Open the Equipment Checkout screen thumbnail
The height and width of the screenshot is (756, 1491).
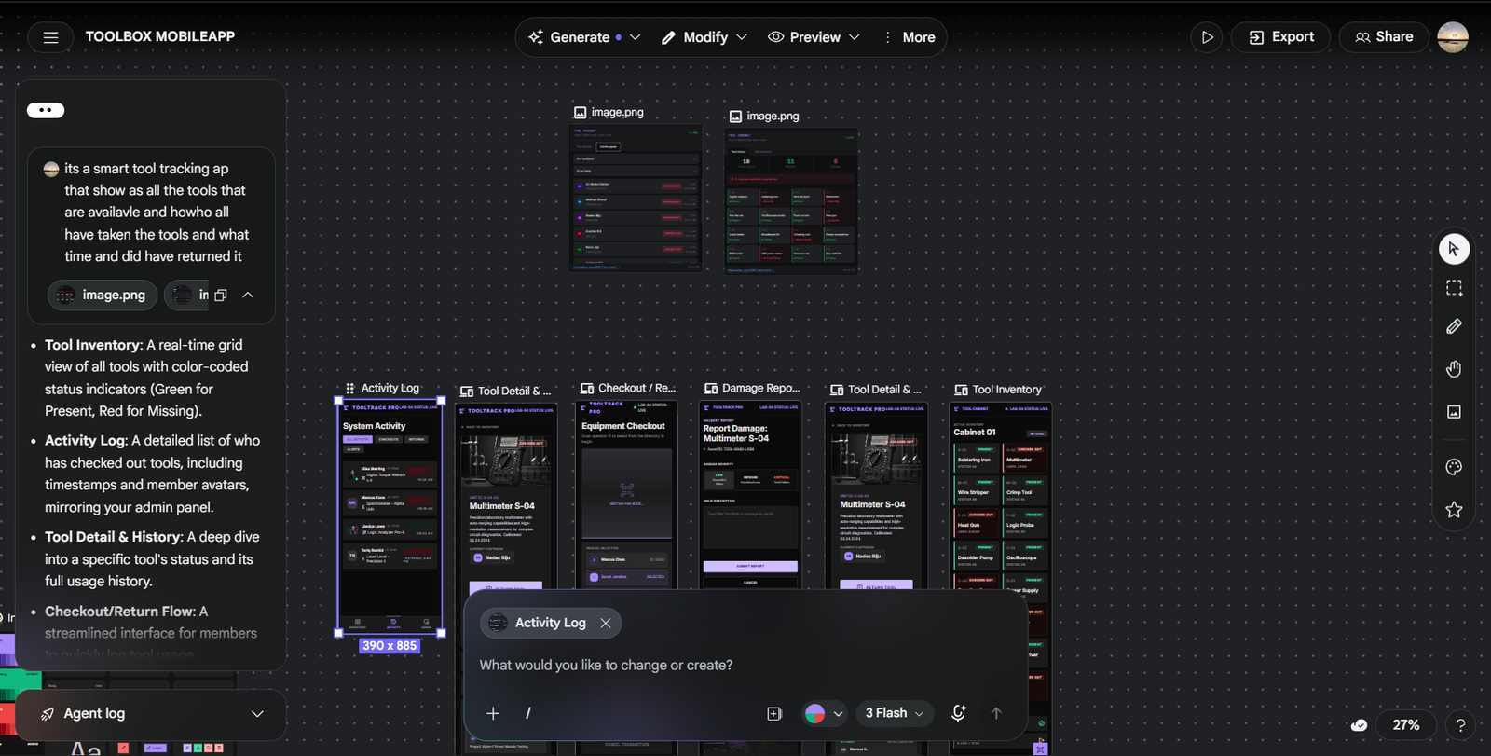pos(626,495)
